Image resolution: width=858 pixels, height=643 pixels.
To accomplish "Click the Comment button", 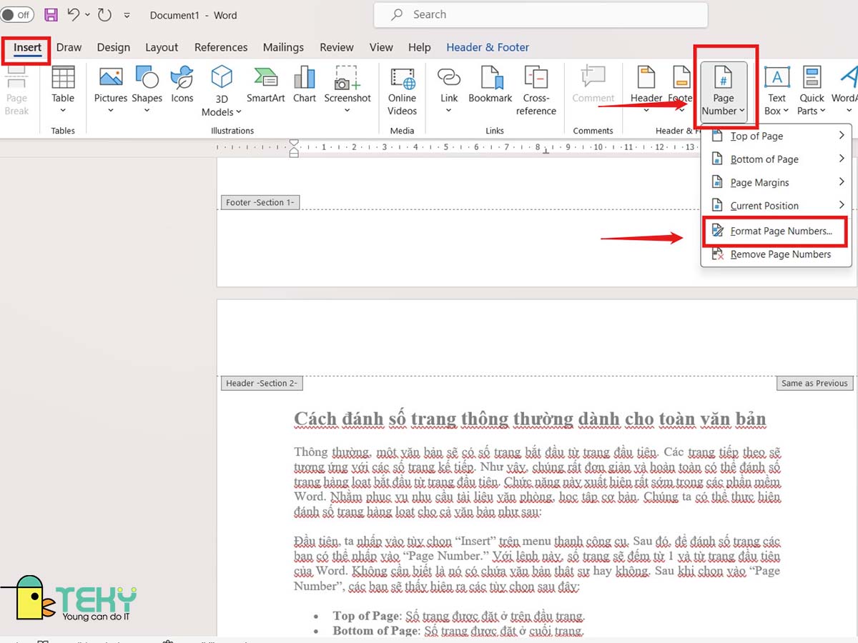I will 593,86.
